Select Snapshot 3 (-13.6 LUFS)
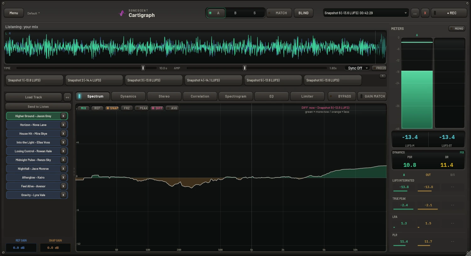Screen dimensions: 471x256 [154, 80]
